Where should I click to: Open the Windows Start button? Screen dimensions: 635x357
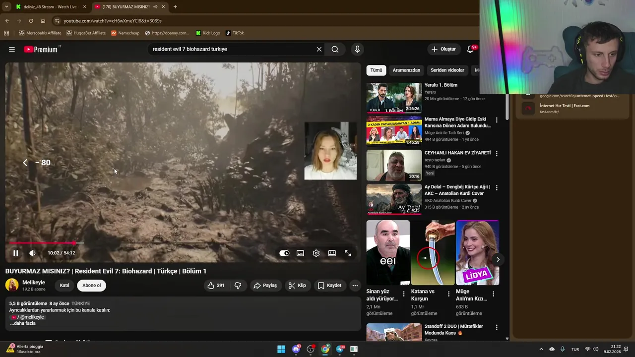(281, 349)
